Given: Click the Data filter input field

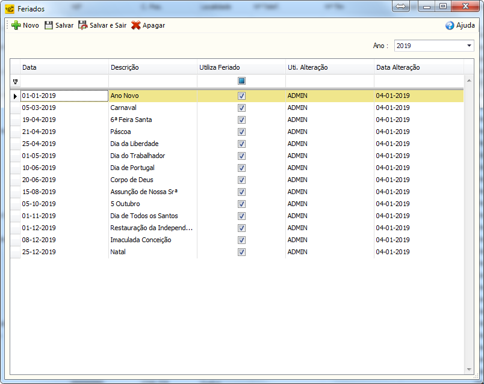Looking at the screenshot, I should click(64, 81).
